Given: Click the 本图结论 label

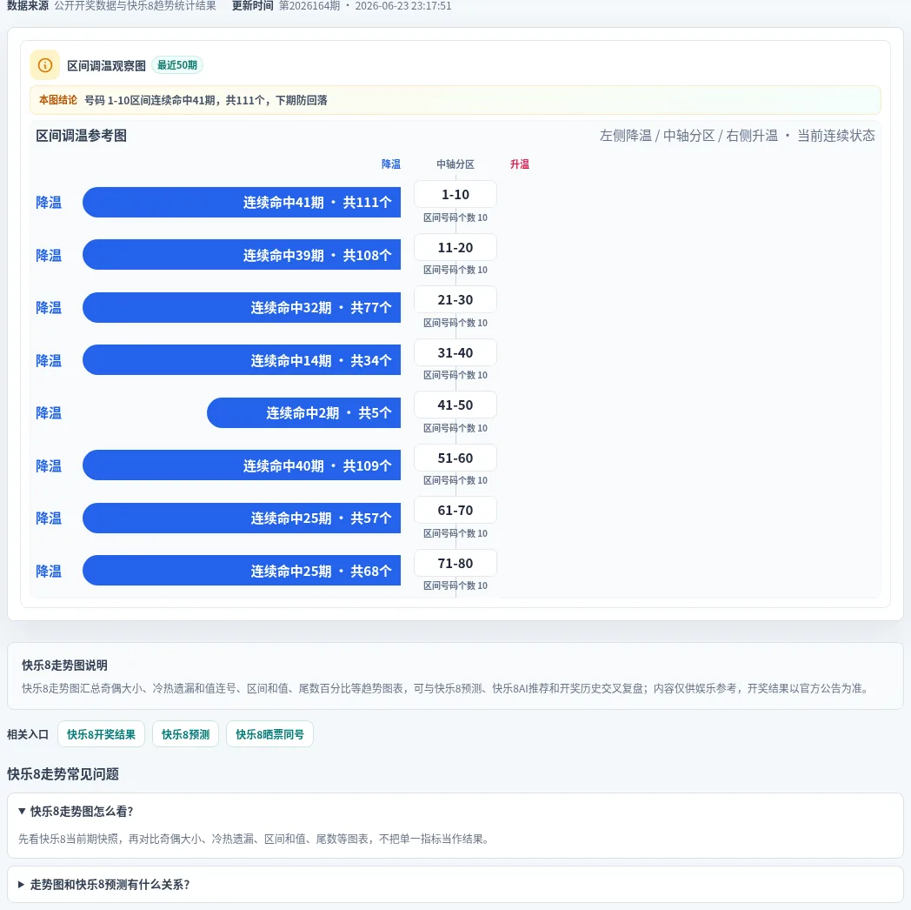Looking at the screenshot, I should (x=58, y=100).
